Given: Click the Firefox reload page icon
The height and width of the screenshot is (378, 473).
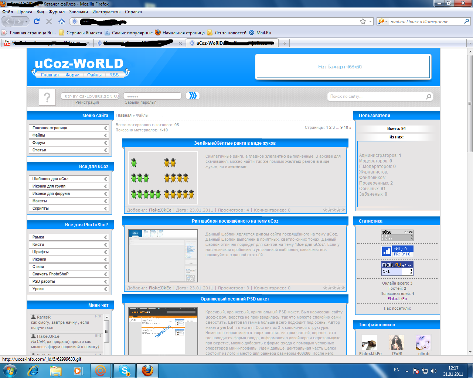Looking at the screenshot, I should tap(37, 21).
